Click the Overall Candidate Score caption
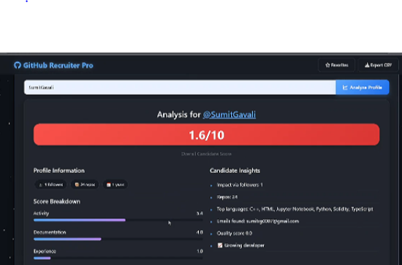Image resolution: width=402 pixels, height=265 pixels. point(206,154)
